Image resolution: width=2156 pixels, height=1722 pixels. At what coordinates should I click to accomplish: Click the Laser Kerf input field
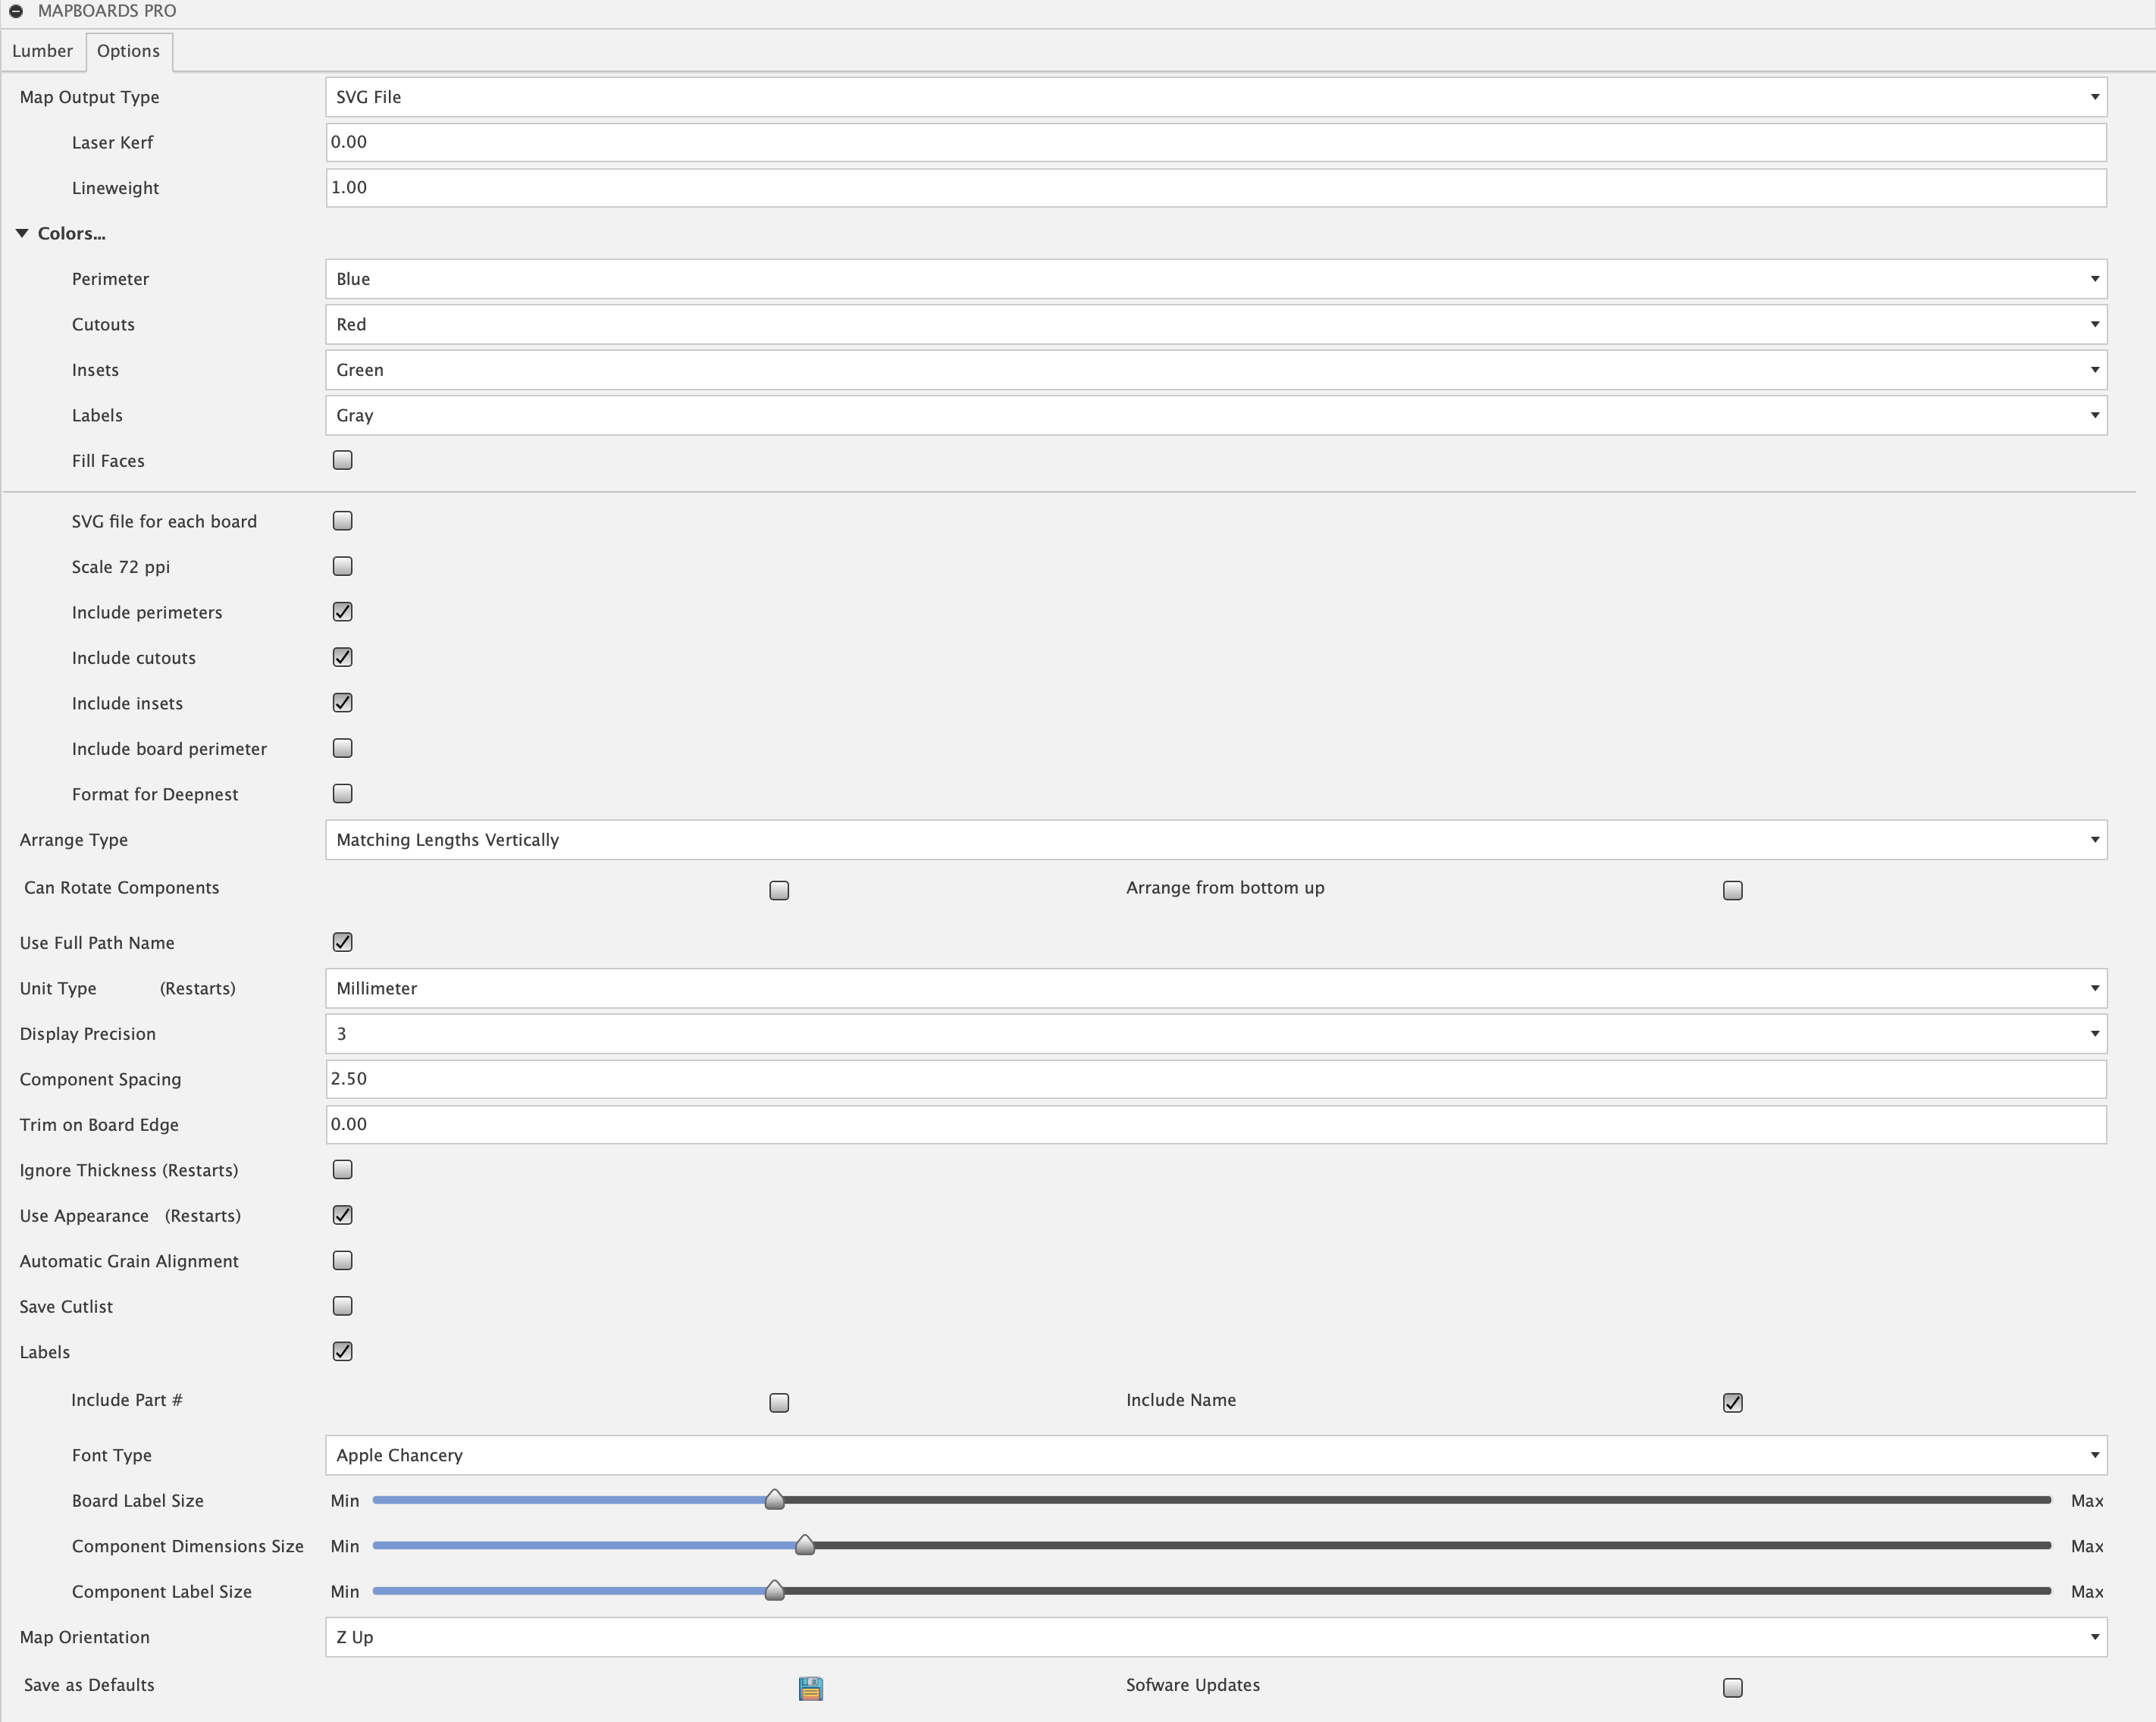click(x=1215, y=142)
